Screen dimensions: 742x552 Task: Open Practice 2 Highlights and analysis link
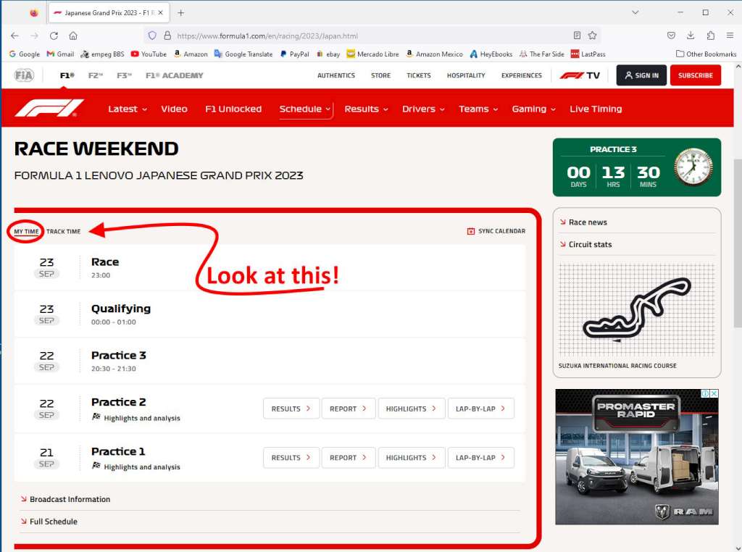(x=136, y=418)
